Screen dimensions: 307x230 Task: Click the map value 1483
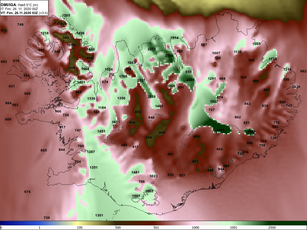(159, 106)
